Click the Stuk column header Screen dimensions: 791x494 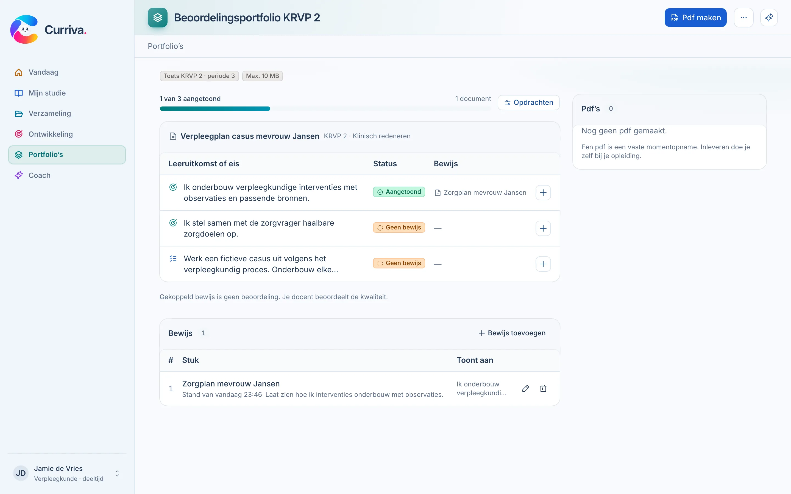190,360
